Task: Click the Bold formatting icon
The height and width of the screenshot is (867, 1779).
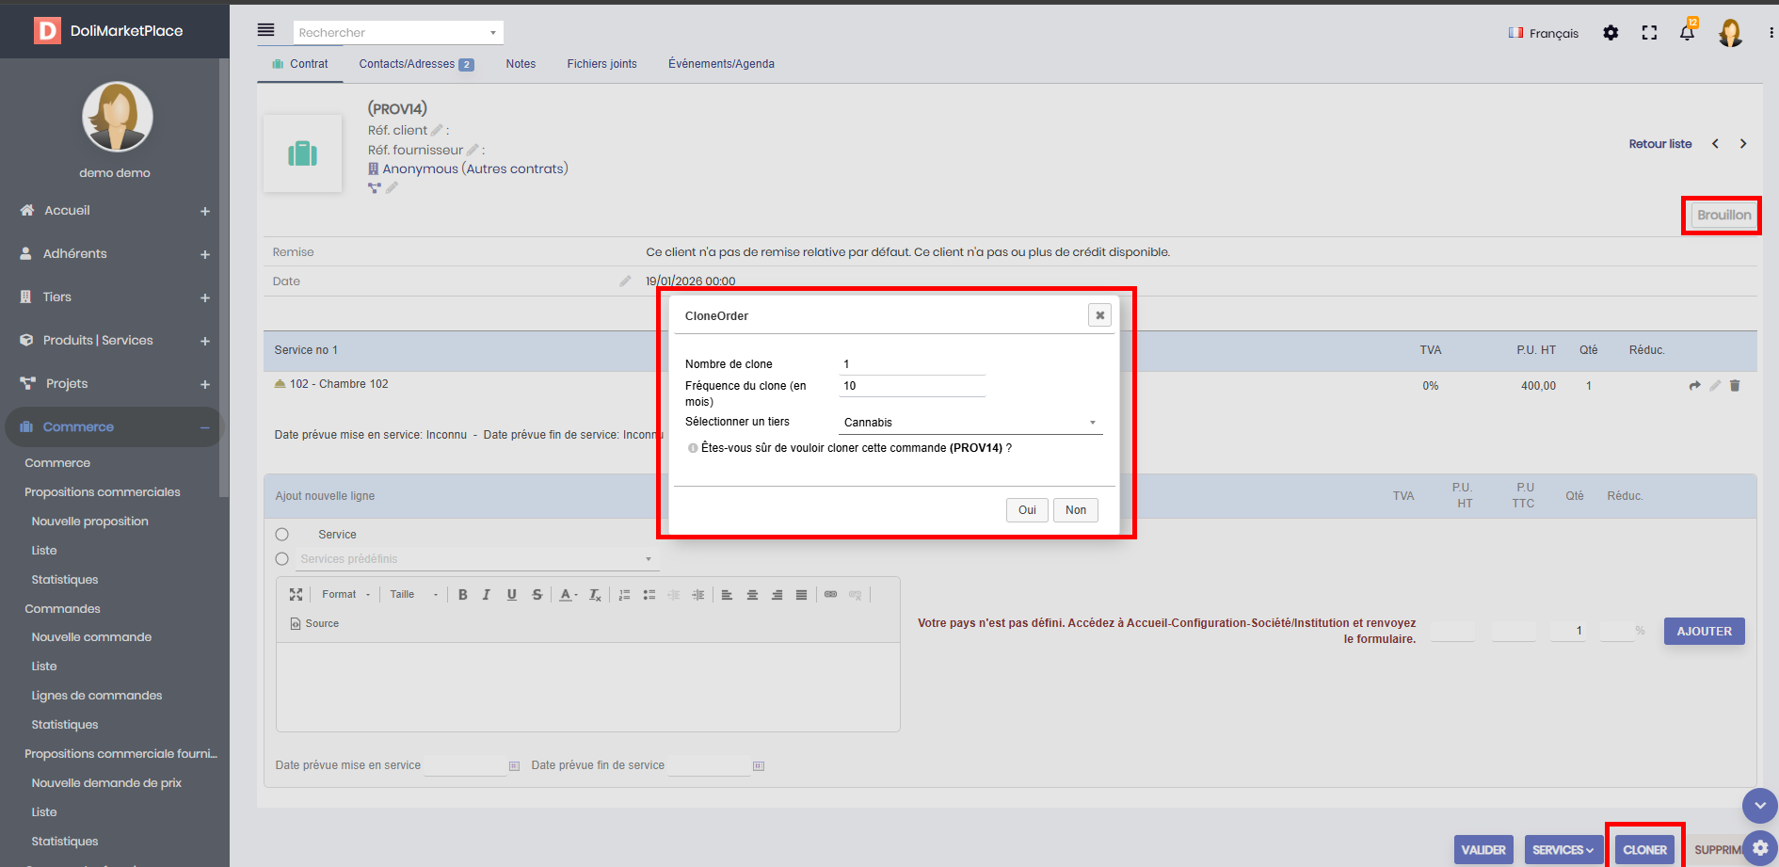Action: [x=462, y=595]
